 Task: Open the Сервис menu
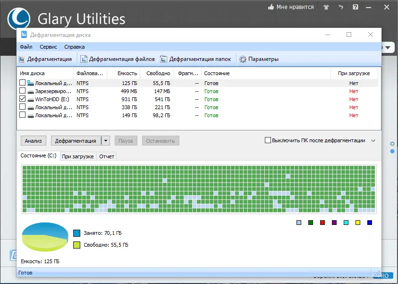[x=48, y=47]
